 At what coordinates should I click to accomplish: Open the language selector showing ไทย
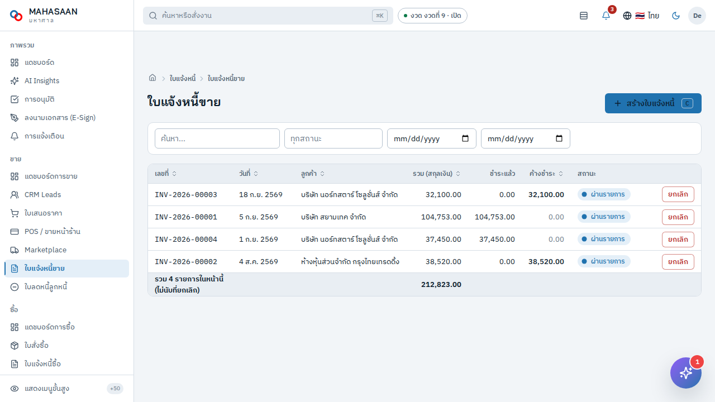pyautogui.click(x=641, y=16)
